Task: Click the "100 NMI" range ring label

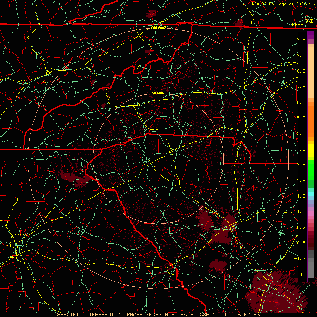Action: click(158, 28)
